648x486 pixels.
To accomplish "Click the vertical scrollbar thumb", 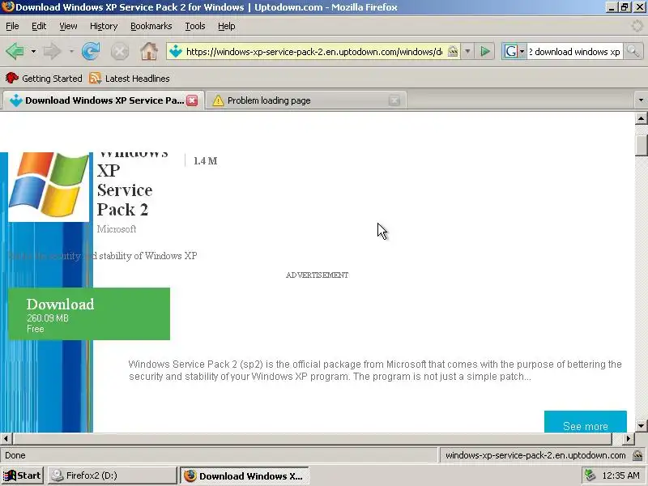I will point(641,145).
